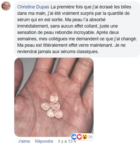Click the phrase 'La première fois' in the comment
Screen dimensions: 140x145
click(67, 7)
